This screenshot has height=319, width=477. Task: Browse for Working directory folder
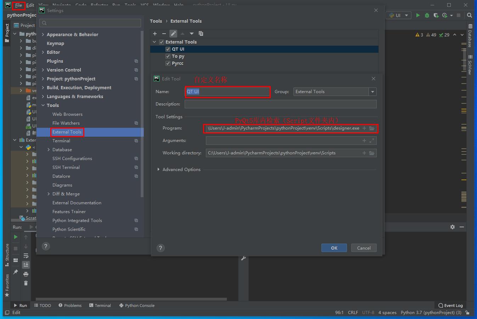click(x=372, y=153)
